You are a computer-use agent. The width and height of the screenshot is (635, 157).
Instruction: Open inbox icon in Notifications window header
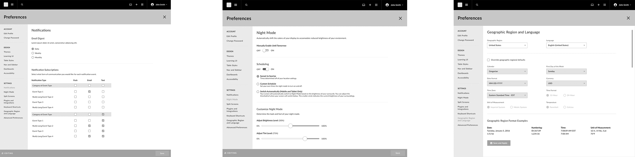pos(131,5)
